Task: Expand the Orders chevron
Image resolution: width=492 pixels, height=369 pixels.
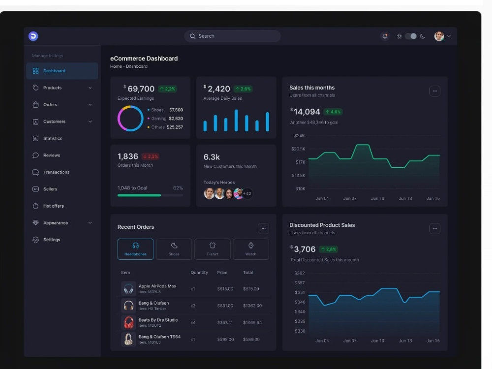Action: [x=90, y=105]
